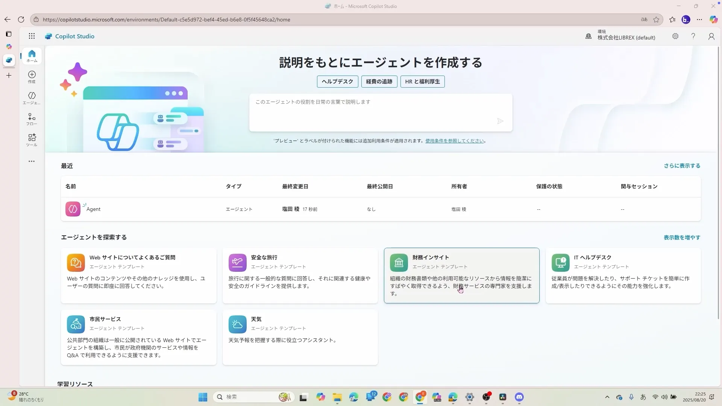Expand hidden icons in the system tray
The width and height of the screenshot is (722, 406).
(x=607, y=397)
